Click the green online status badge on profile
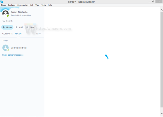This screenshot has height=117, width=163. point(8,16)
